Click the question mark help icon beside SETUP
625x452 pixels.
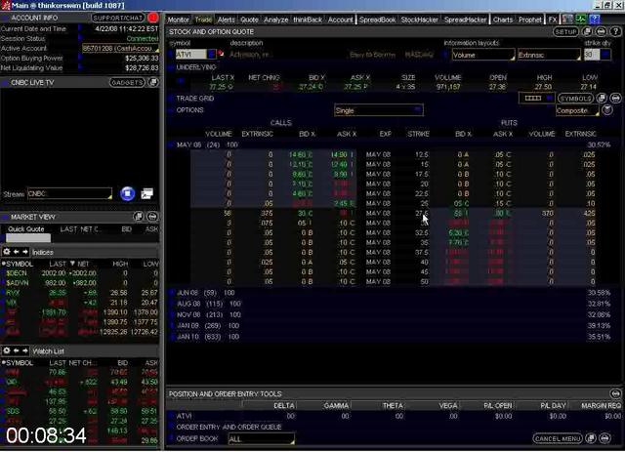(616, 31)
